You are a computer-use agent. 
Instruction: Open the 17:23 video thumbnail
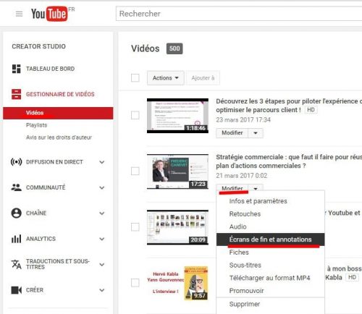coord(177,171)
